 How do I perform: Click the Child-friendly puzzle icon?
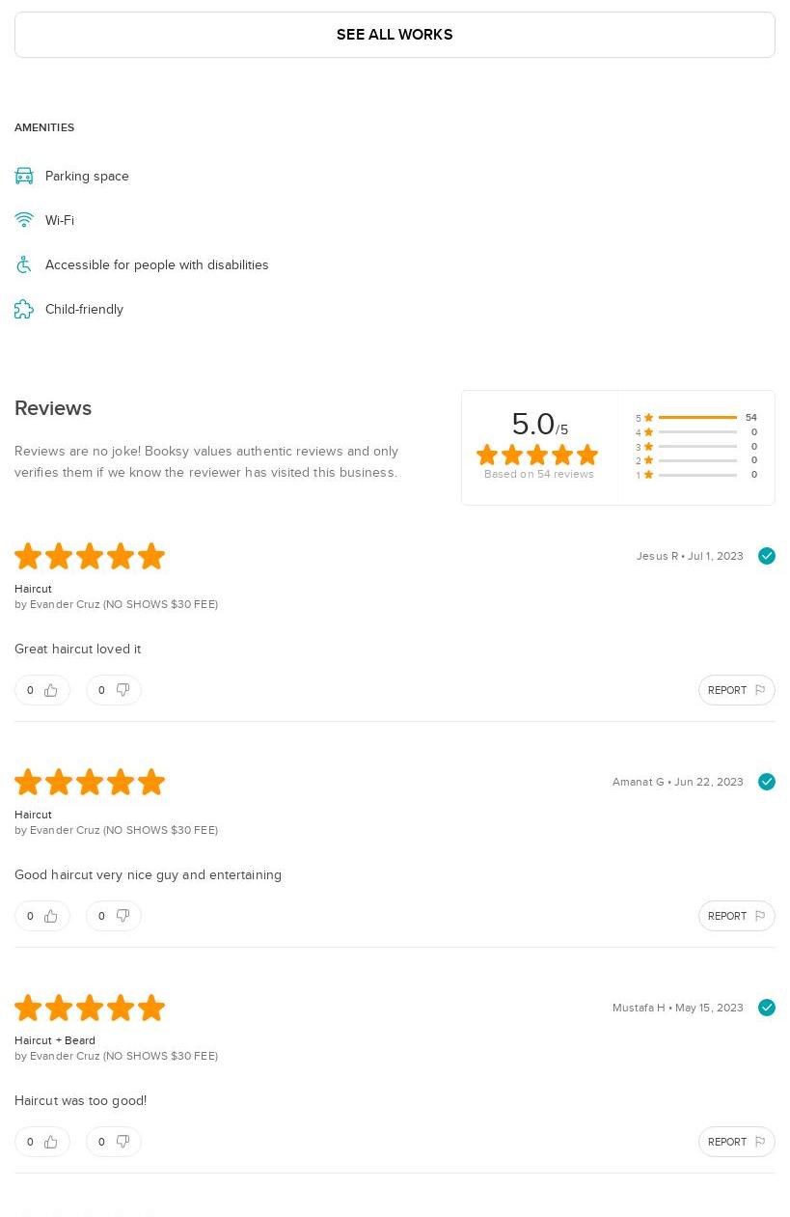[24, 309]
